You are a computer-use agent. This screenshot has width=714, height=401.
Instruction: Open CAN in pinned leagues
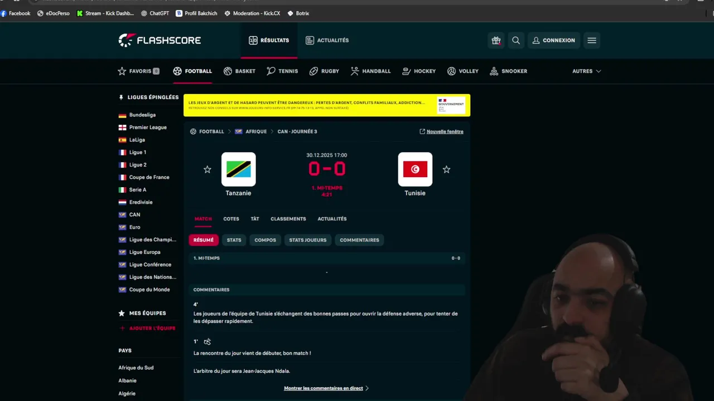[134, 215]
